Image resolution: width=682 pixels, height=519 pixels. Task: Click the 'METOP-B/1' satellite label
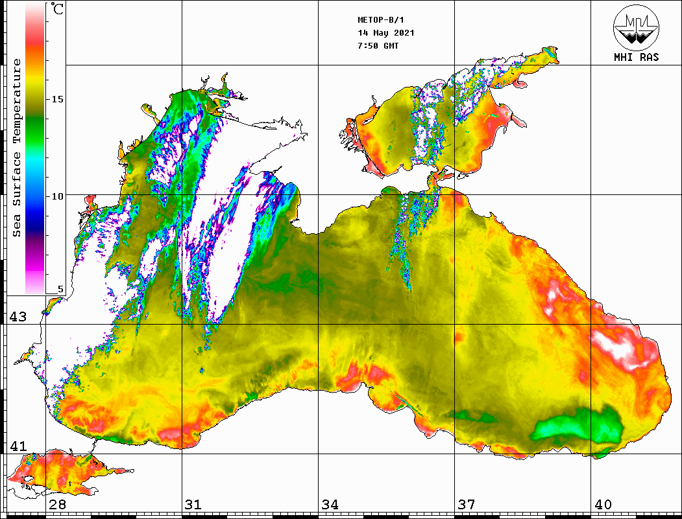(381, 20)
